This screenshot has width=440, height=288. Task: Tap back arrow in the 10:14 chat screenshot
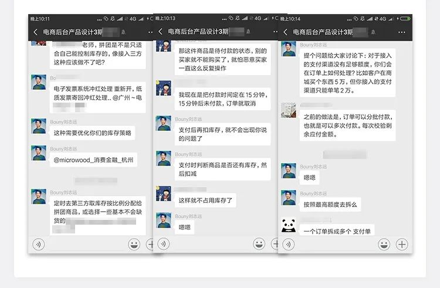pyautogui.click(x=285, y=32)
